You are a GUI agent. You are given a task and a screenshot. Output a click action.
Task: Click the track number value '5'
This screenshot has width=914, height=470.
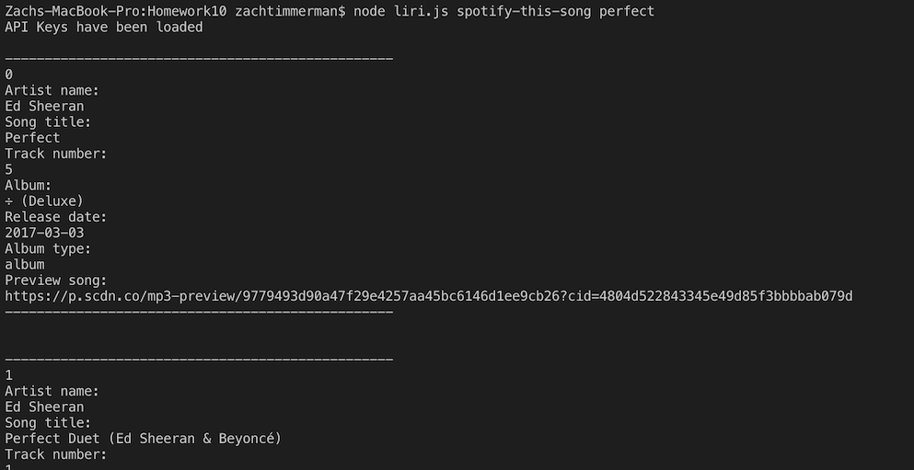point(9,169)
